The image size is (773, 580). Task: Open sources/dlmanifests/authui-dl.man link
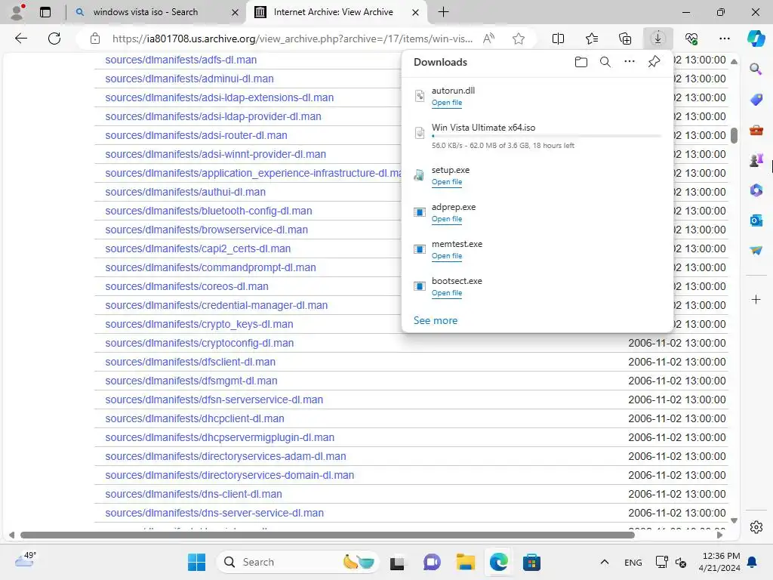pyautogui.click(x=186, y=192)
